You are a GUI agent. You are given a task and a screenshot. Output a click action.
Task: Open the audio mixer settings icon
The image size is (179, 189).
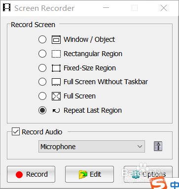pyautogui.click(x=158, y=146)
